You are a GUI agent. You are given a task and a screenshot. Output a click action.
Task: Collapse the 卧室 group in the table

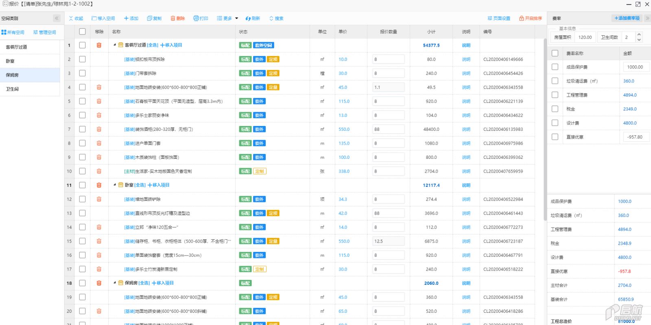(x=115, y=185)
